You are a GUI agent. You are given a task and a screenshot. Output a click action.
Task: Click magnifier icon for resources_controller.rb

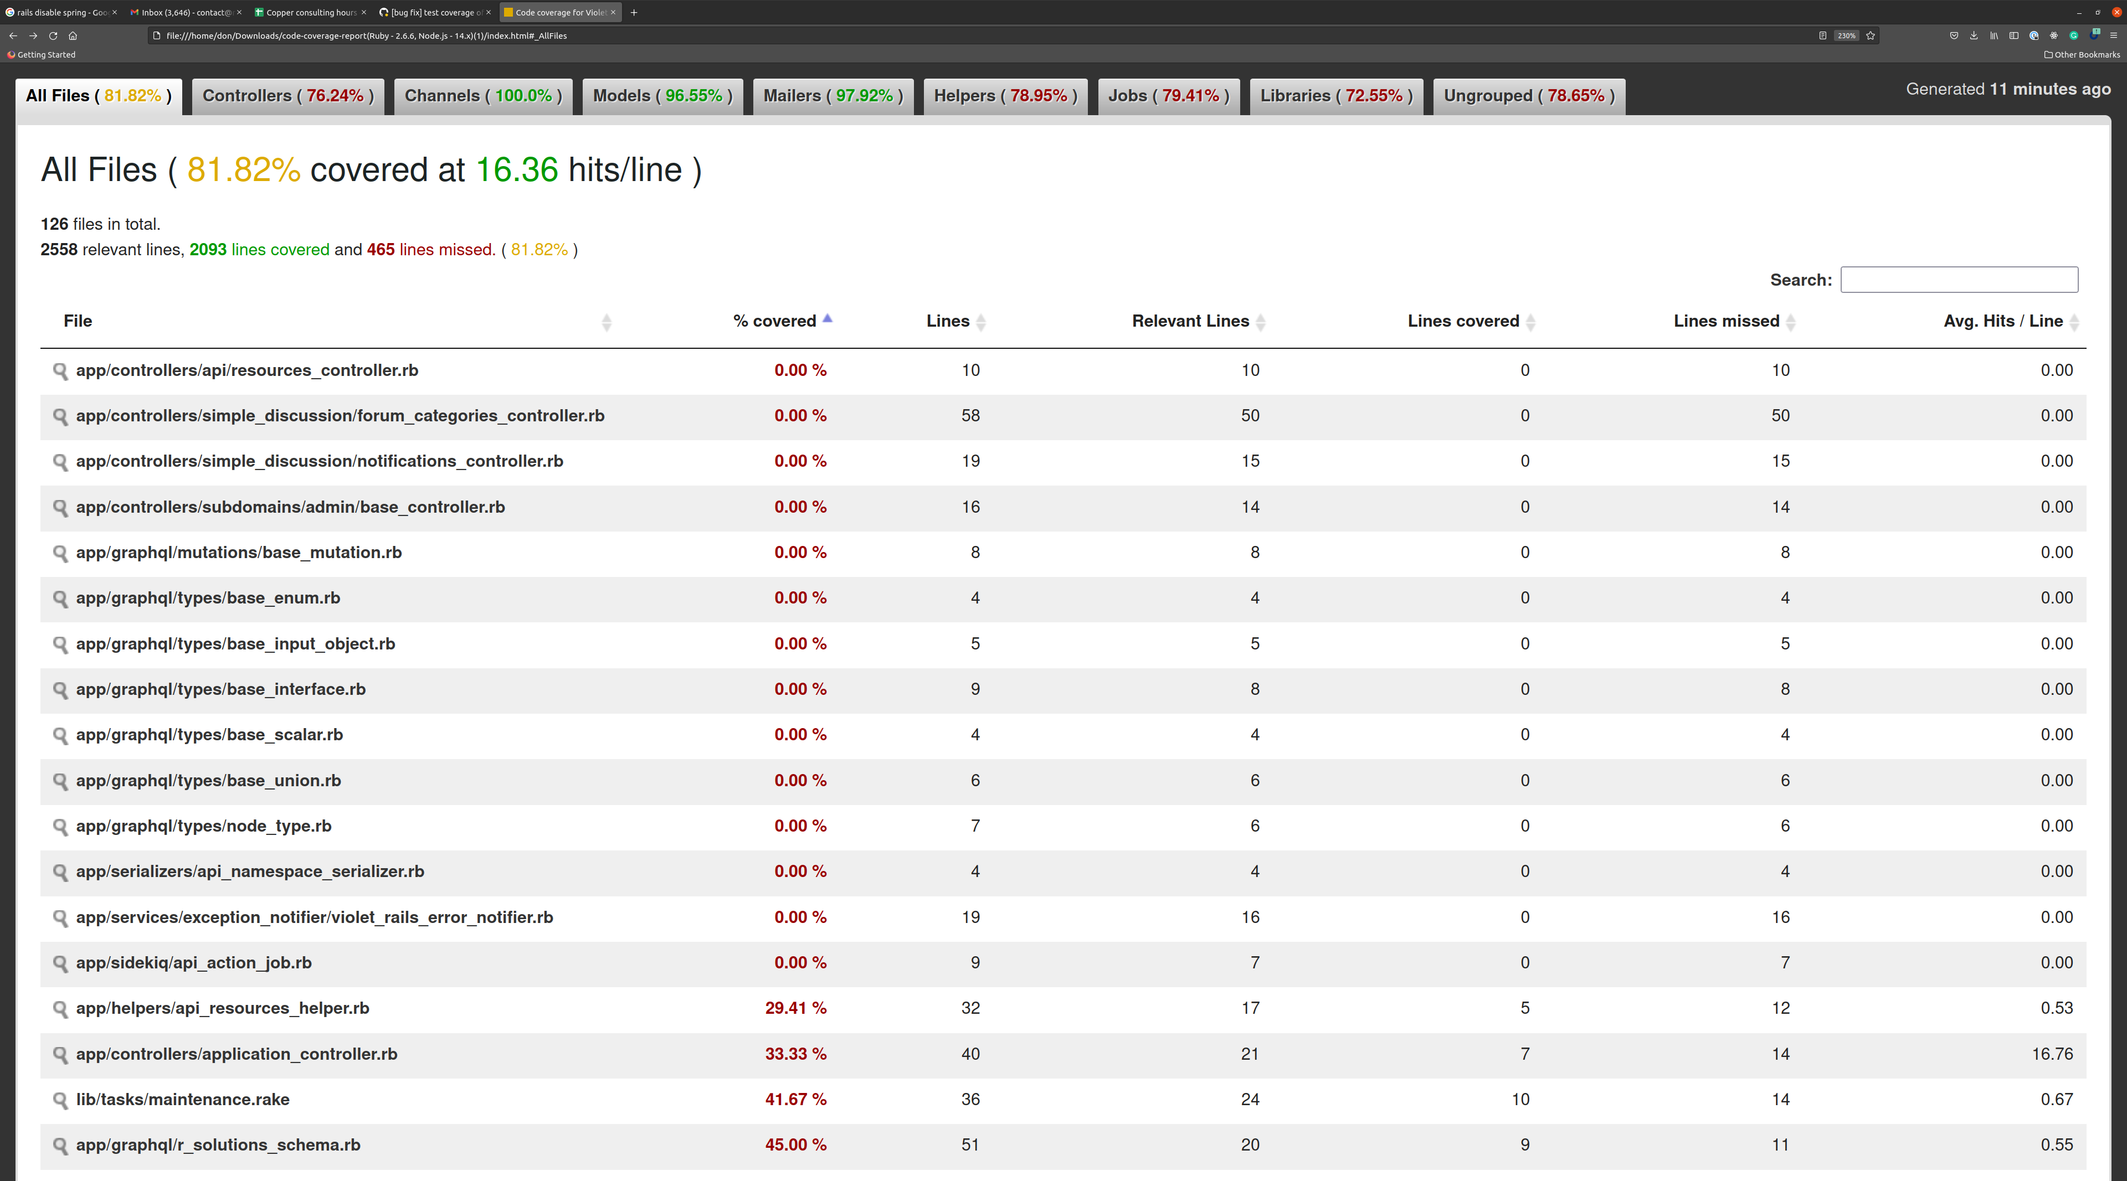(x=59, y=370)
